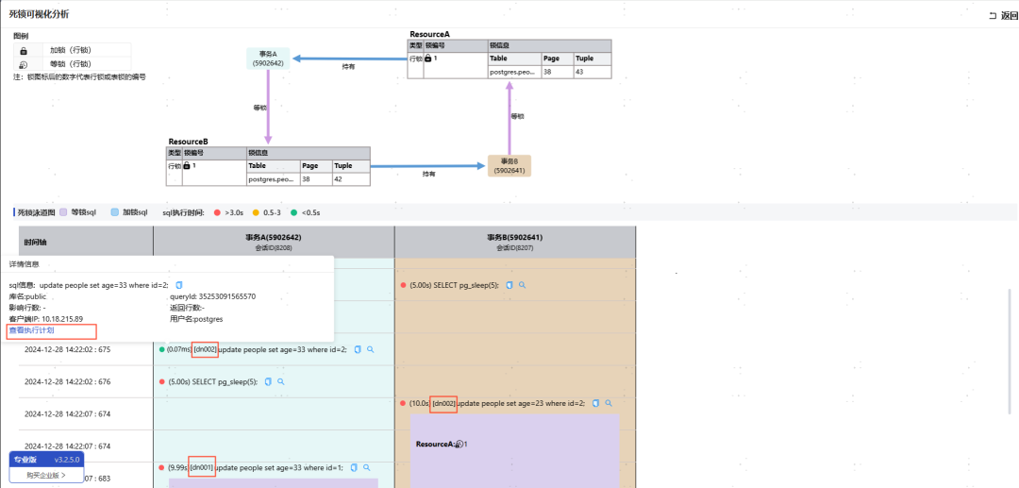The height and width of the screenshot is (488, 1019).
Task: Click the 专业版 v3.2.5.0 badge
Action: (46, 460)
